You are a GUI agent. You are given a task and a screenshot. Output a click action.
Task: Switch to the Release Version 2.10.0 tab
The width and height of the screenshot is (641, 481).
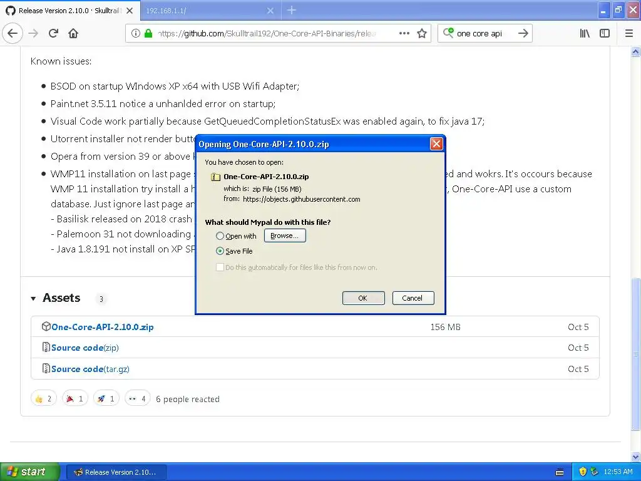pyautogui.click(x=70, y=11)
